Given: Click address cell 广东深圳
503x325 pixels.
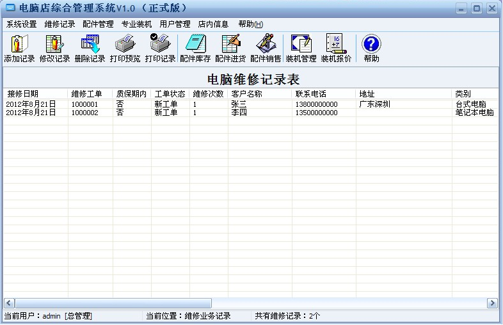Looking at the screenshot, I should click(x=374, y=104).
